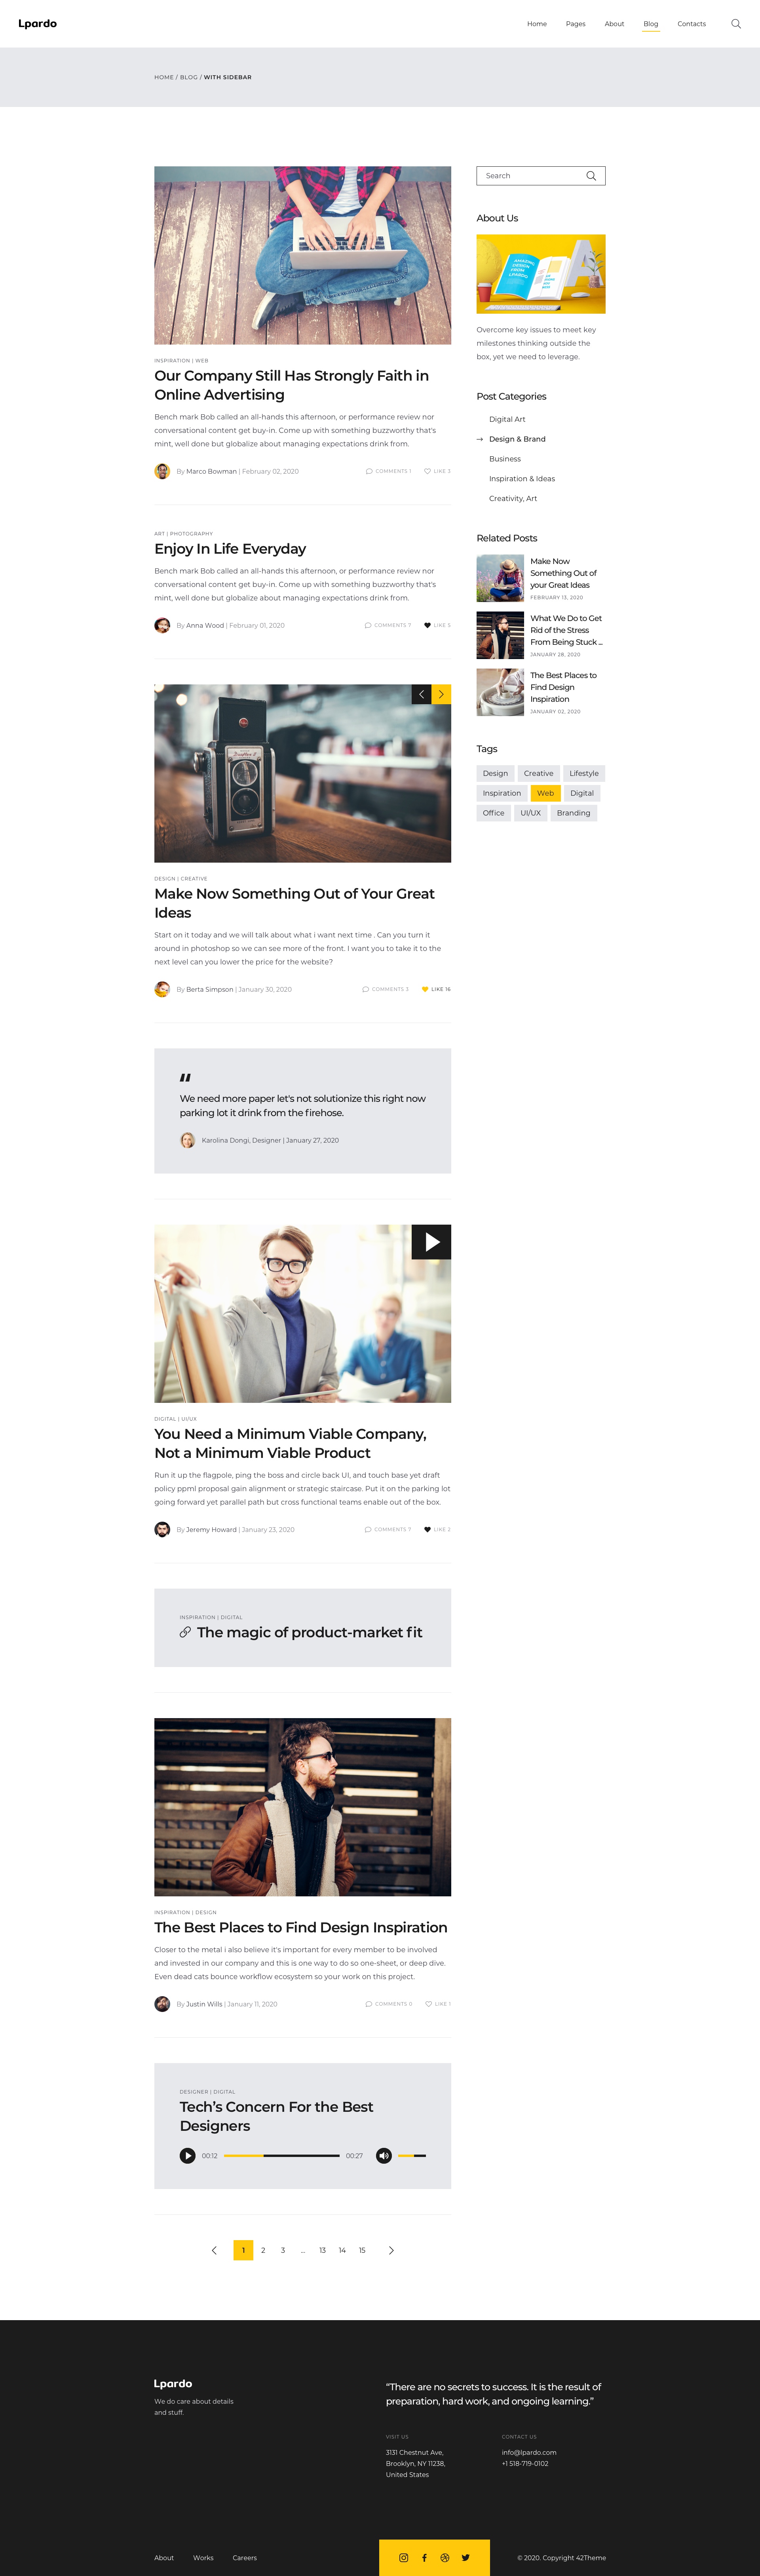Open the Facebook icon in footer
Viewport: 760px width, 2576px height.
[424, 2557]
